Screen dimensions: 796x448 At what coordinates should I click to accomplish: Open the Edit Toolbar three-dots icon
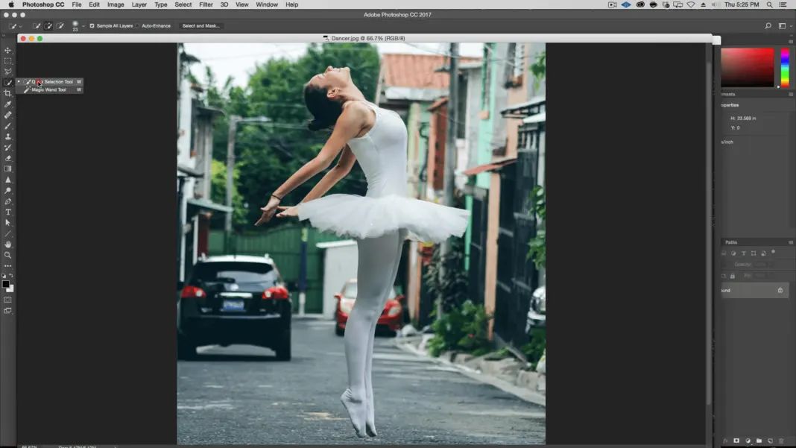point(7,265)
